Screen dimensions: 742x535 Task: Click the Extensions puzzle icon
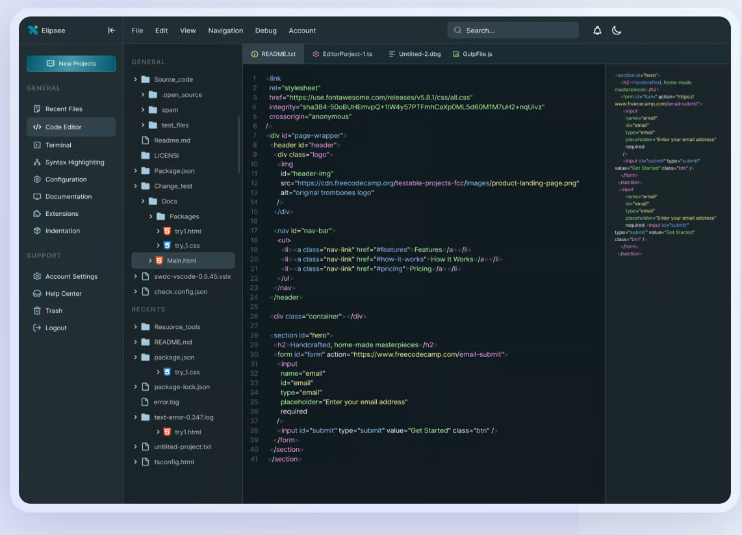pyautogui.click(x=37, y=213)
